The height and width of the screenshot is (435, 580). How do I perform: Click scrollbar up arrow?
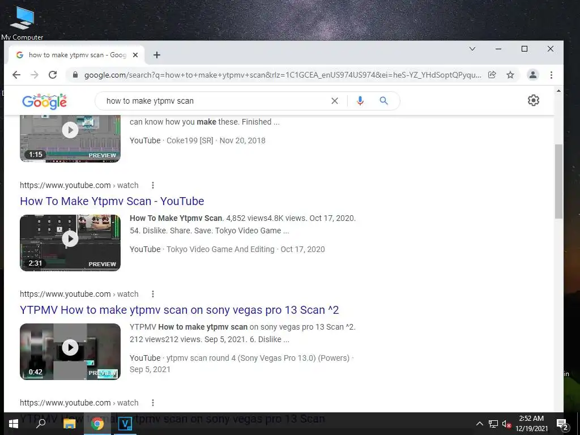(x=558, y=91)
